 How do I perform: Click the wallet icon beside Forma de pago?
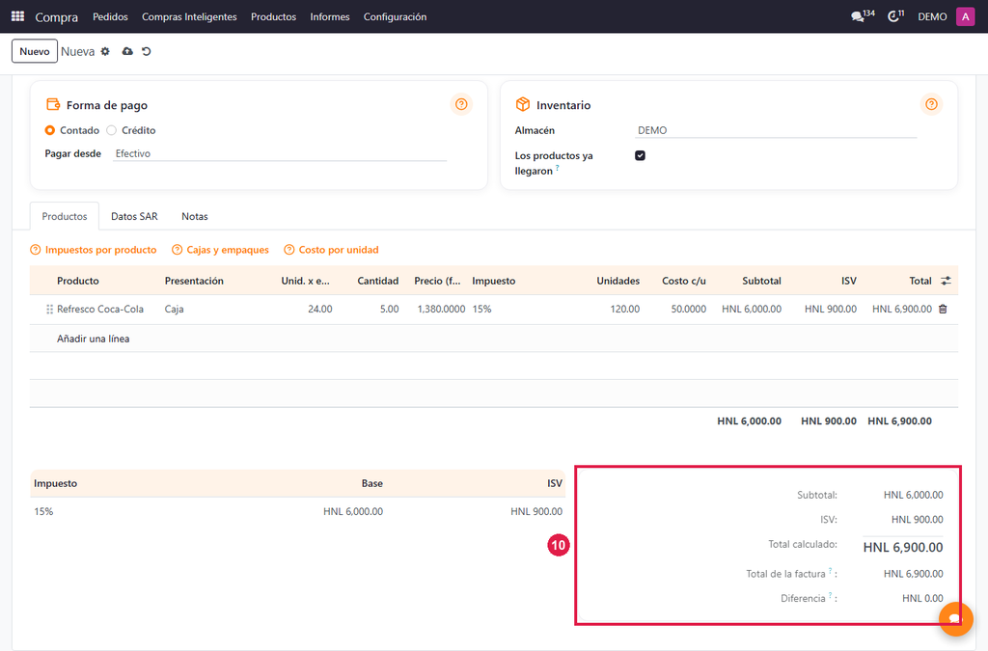pyautogui.click(x=53, y=104)
